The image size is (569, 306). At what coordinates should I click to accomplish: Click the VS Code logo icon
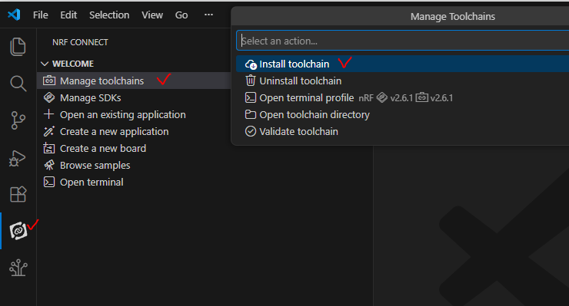[14, 15]
